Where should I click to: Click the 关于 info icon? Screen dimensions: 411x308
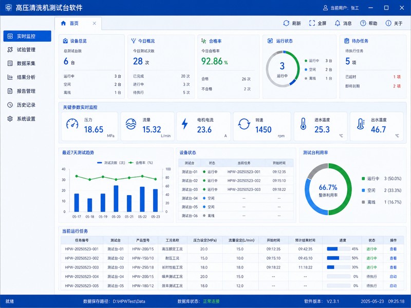click(388, 23)
